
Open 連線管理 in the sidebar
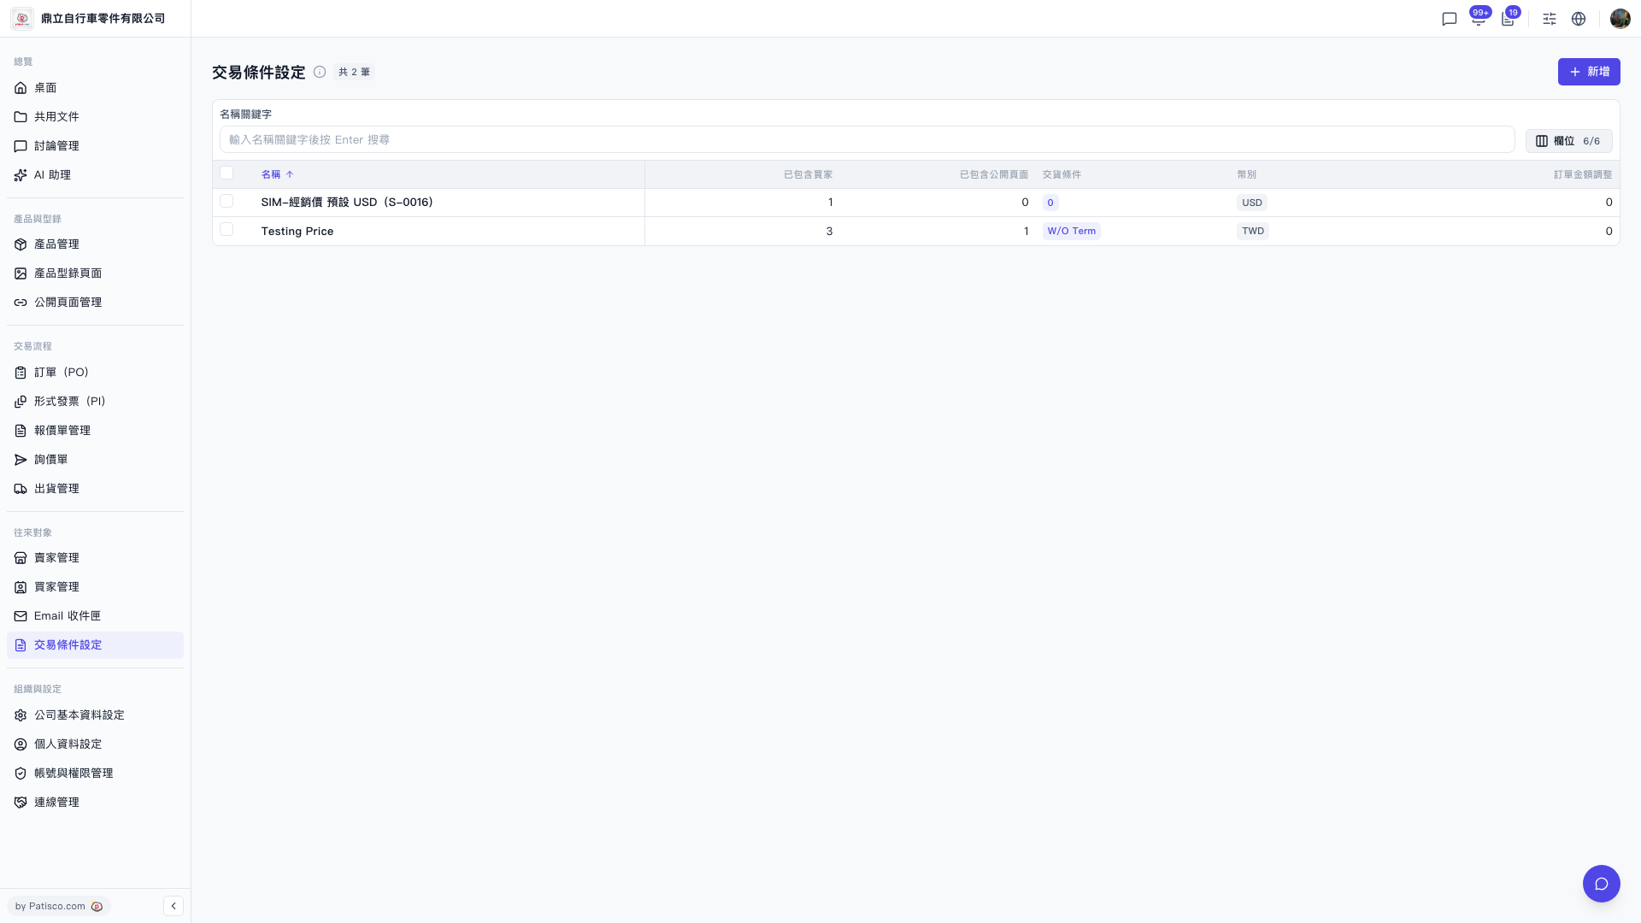pos(95,802)
